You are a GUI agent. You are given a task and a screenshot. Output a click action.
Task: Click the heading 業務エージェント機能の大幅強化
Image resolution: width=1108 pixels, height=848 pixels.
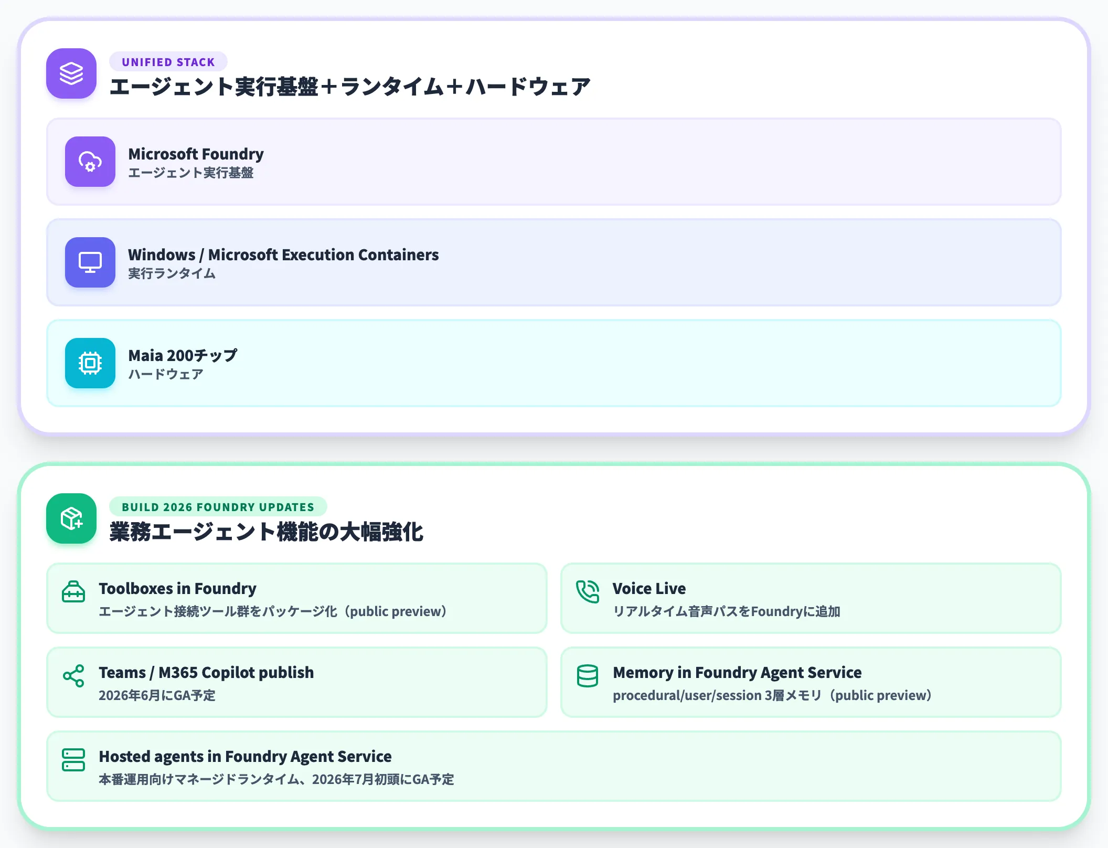point(266,532)
